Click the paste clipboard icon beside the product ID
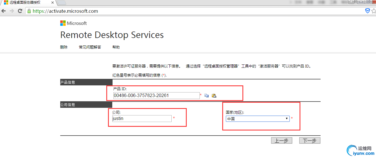376x158 pixels. 214,96
